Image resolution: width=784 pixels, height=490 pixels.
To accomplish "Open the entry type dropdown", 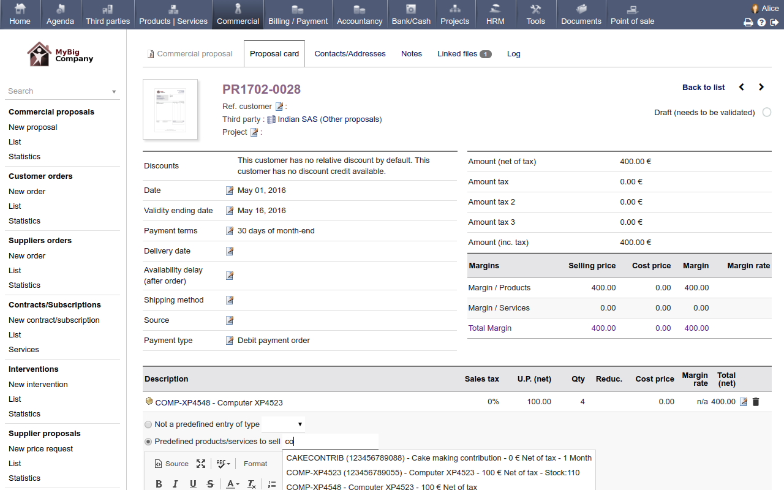I will 283,424.
